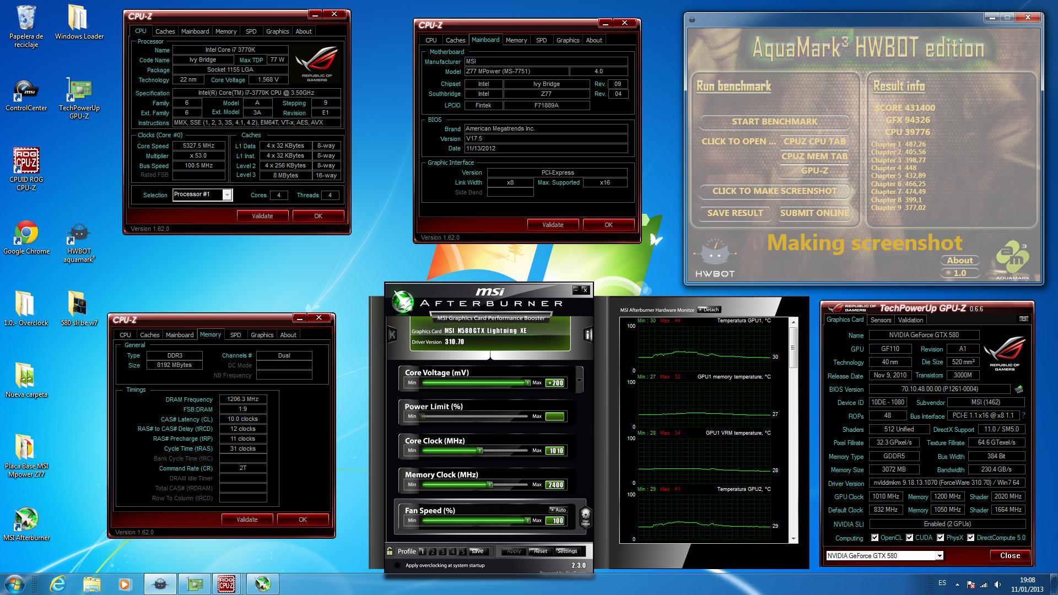The image size is (1058, 595).
Task: Click GPU-Z BIOS save chip icon
Action: coord(1018,389)
